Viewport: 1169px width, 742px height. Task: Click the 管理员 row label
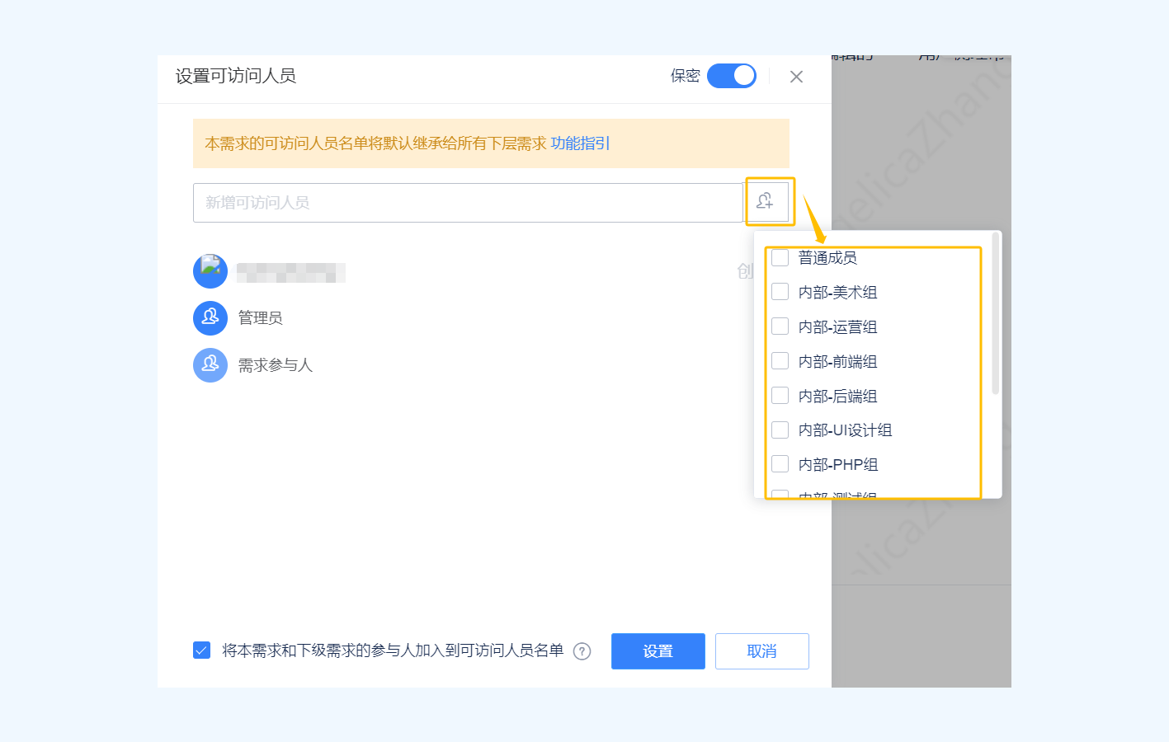[x=261, y=318]
